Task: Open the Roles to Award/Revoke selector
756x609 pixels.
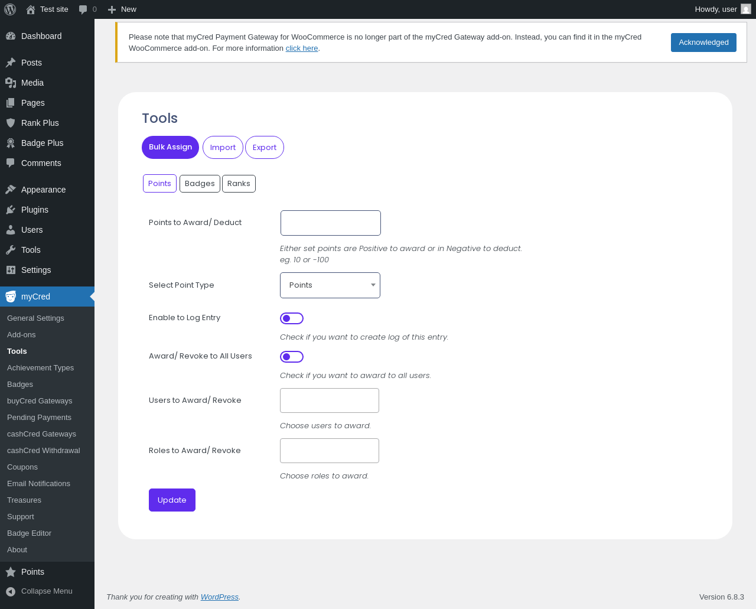Action: 330,451
